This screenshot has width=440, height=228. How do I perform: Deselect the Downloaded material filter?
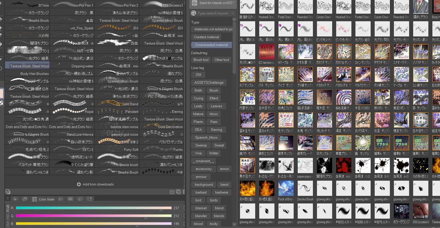pos(212,45)
